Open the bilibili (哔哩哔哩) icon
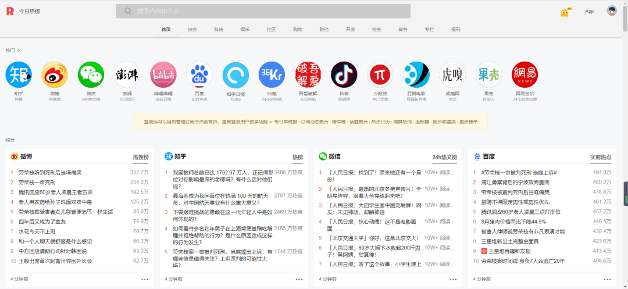 pos(163,74)
